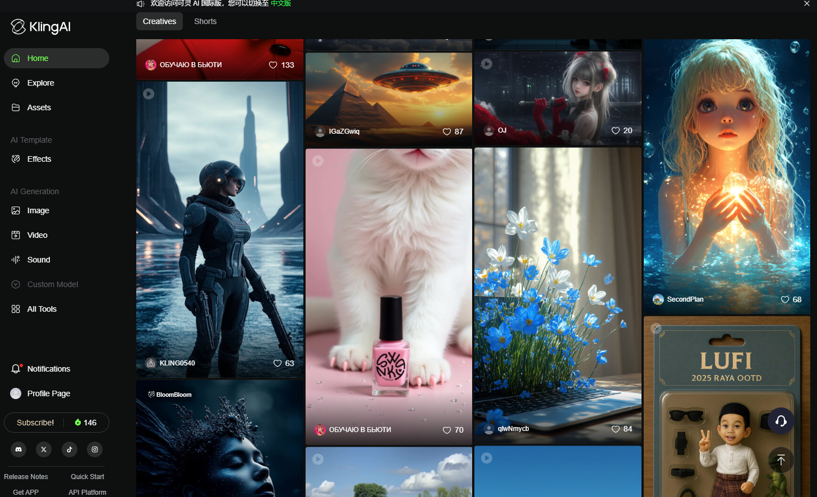Open OJ author profile

coord(496,130)
